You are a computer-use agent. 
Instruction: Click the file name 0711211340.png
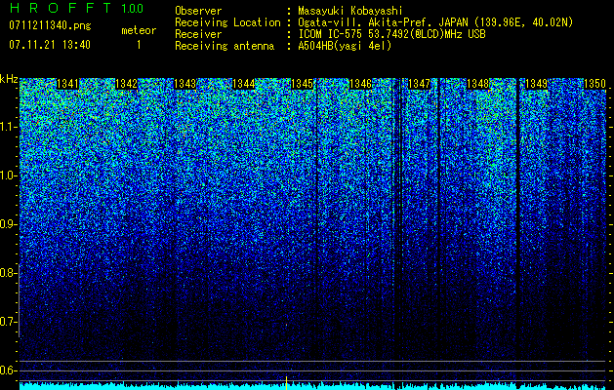tap(50, 25)
